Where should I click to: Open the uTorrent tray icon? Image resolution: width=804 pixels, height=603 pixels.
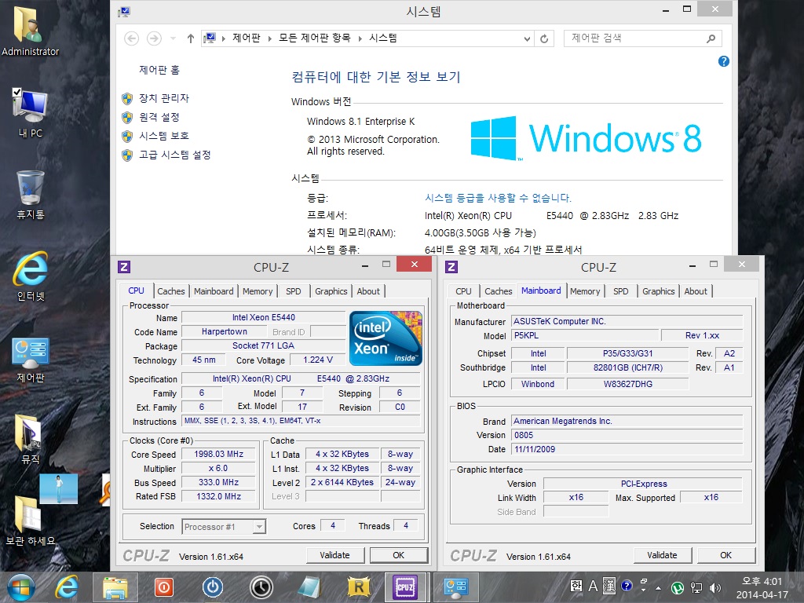(678, 587)
